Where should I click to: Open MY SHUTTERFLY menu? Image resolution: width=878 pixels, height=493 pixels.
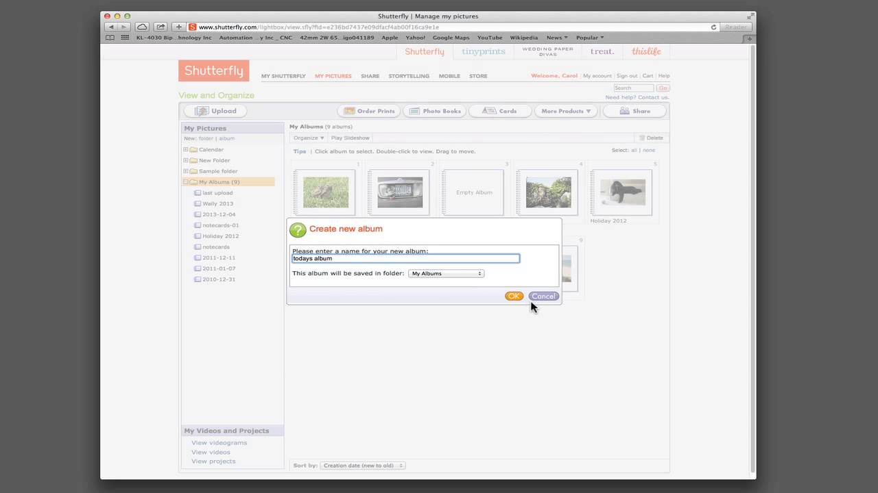(283, 76)
